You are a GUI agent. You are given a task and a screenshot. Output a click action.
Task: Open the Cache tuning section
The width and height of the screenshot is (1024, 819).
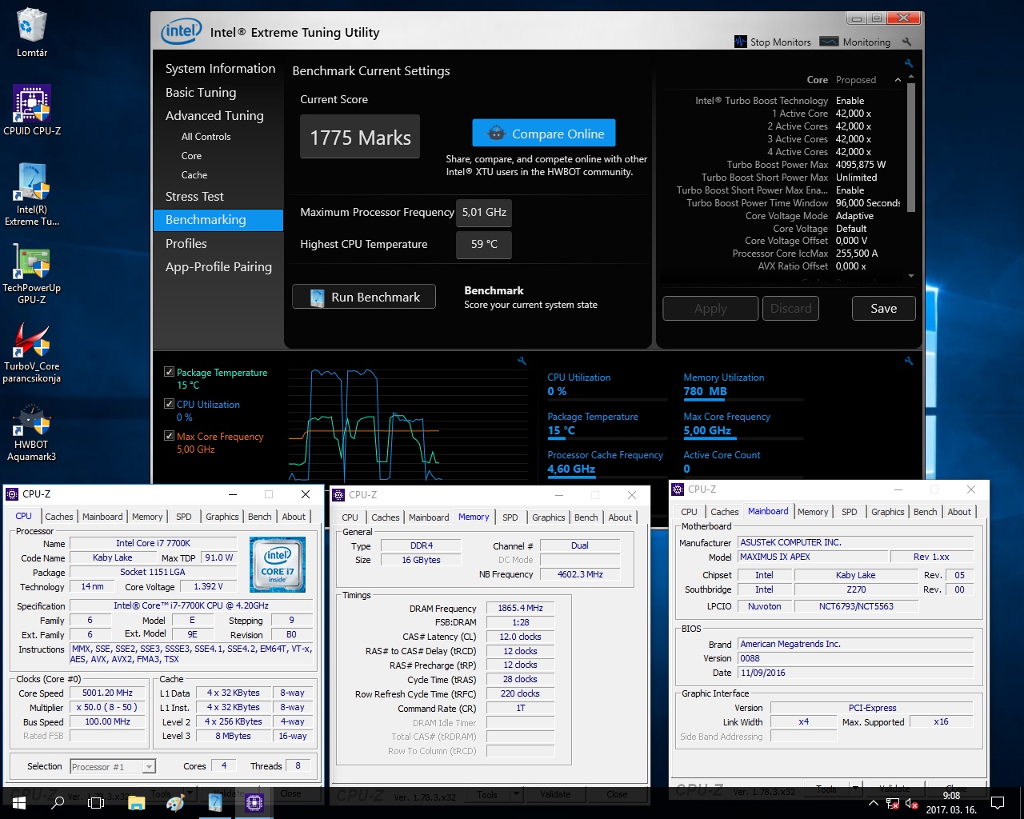click(194, 175)
